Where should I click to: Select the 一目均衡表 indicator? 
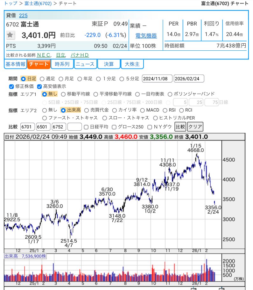(x=137, y=94)
